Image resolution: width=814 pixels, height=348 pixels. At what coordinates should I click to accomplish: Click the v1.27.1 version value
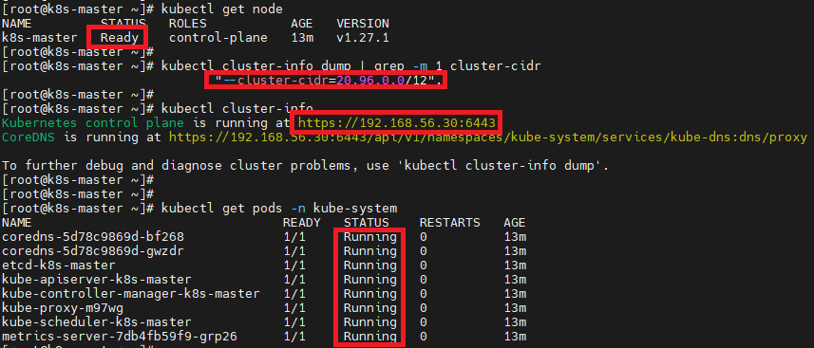coord(363,38)
